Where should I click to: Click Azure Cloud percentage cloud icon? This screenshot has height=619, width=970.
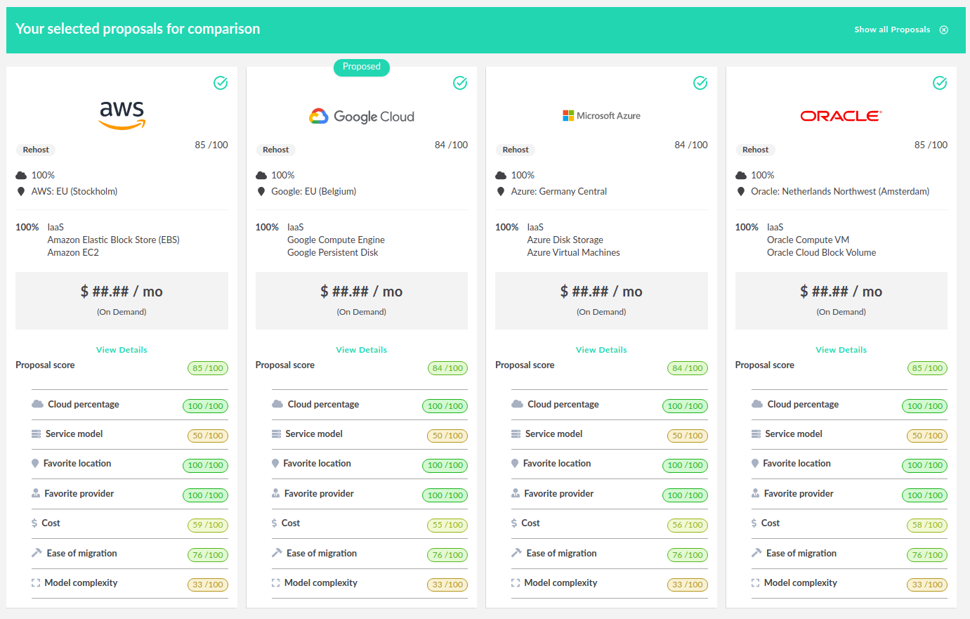pyautogui.click(x=517, y=404)
